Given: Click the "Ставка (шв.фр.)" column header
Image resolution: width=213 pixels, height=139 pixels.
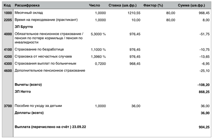Looking at the screenshot, I should coord(122,5).
